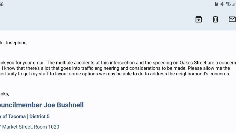
Task: Tap the Bluetooth icon in status bar
Action: [x=222, y=4]
